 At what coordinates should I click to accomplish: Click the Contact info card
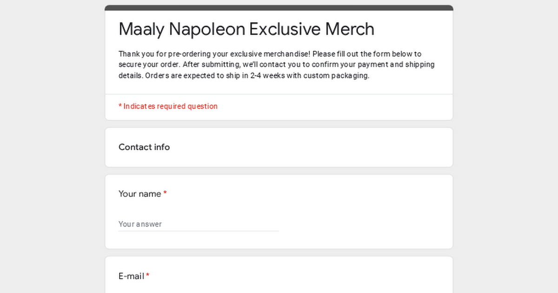(x=279, y=147)
